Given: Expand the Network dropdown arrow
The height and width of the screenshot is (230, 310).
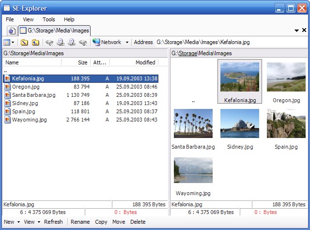Looking at the screenshot, I should click(x=127, y=42).
